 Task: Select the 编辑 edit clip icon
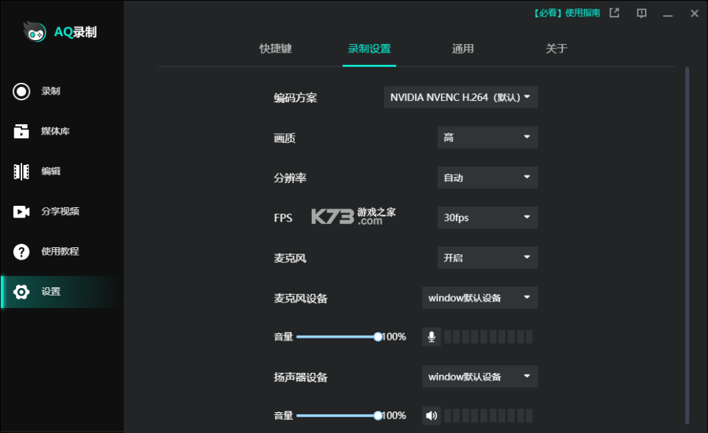click(21, 171)
